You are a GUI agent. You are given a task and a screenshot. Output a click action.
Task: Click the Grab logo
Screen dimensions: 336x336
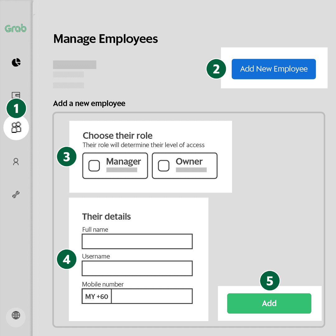pyautogui.click(x=16, y=29)
